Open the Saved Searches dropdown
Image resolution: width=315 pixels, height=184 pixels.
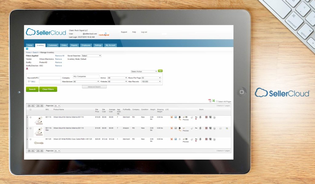(x=91, y=56)
